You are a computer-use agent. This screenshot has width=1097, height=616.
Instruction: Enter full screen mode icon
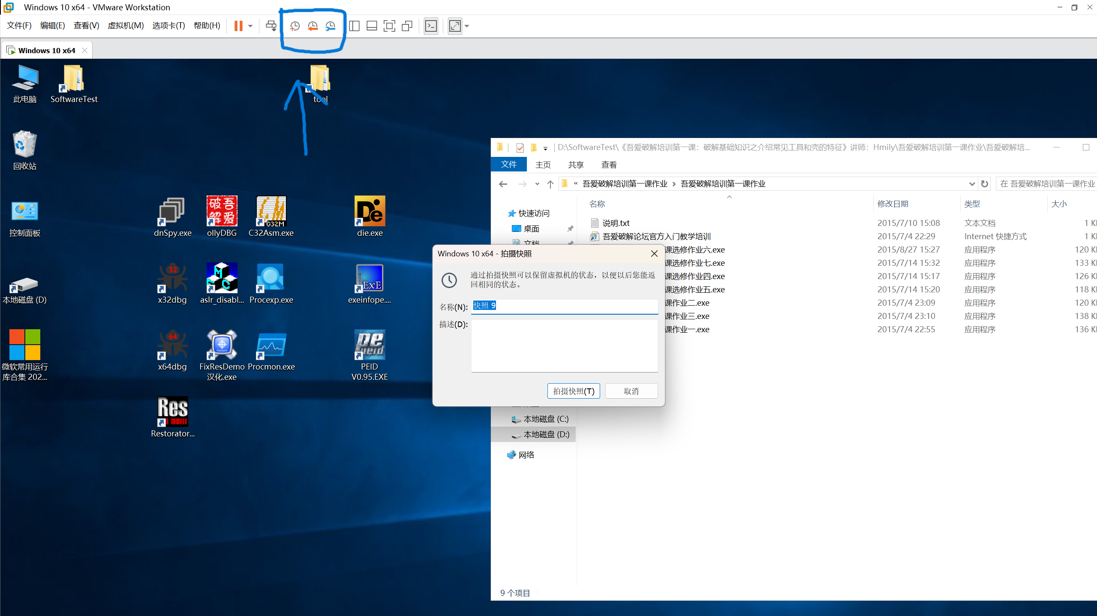tap(389, 26)
